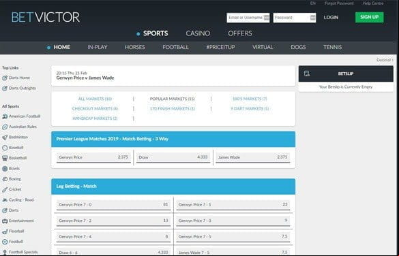Show ALL MARKETS (18)

(x=95, y=99)
